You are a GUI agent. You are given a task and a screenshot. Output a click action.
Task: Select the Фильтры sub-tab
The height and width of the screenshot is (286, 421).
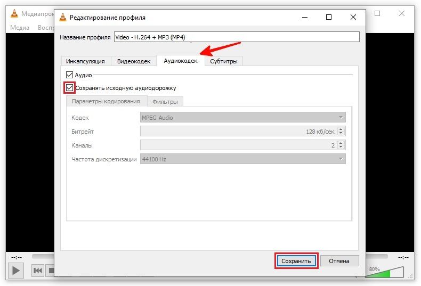pos(165,102)
